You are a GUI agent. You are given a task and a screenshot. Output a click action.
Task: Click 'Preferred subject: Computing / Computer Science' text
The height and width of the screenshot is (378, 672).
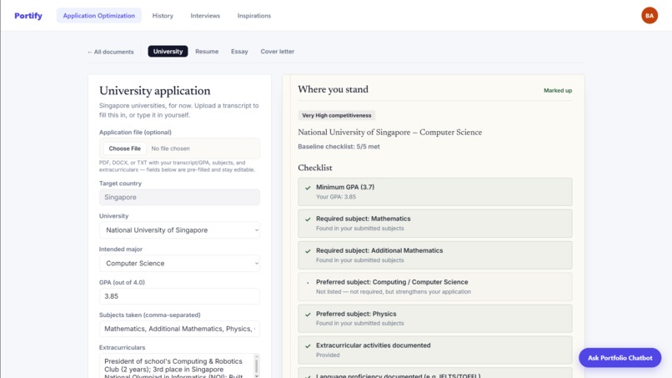tap(392, 282)
